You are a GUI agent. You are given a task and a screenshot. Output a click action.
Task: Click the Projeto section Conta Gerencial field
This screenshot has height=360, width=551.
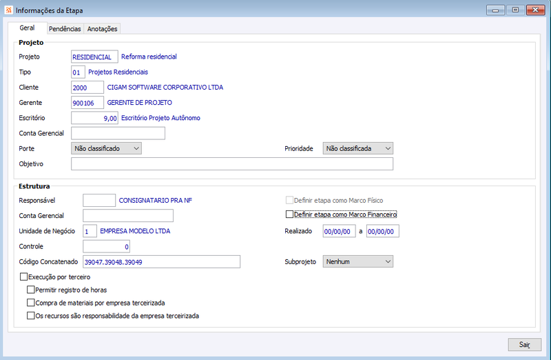point(118,133)
